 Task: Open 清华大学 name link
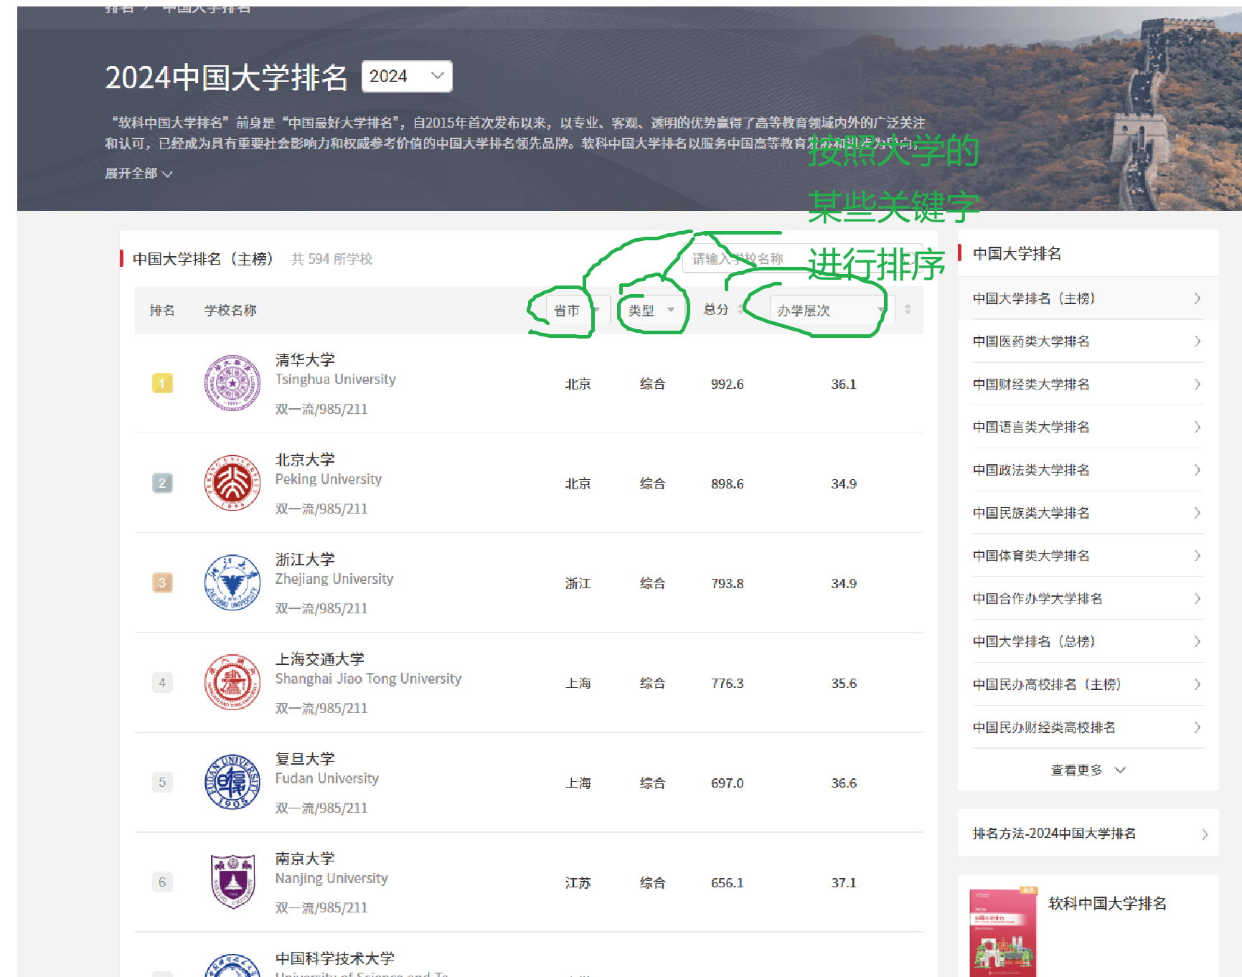point(305,359)
